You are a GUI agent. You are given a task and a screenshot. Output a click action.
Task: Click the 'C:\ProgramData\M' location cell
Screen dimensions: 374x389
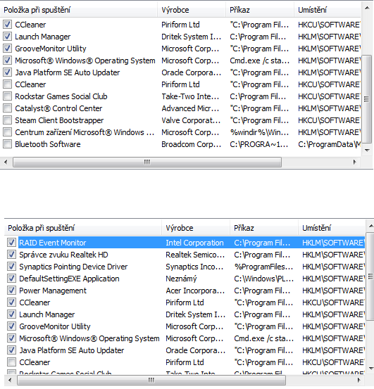coord(330,144)
